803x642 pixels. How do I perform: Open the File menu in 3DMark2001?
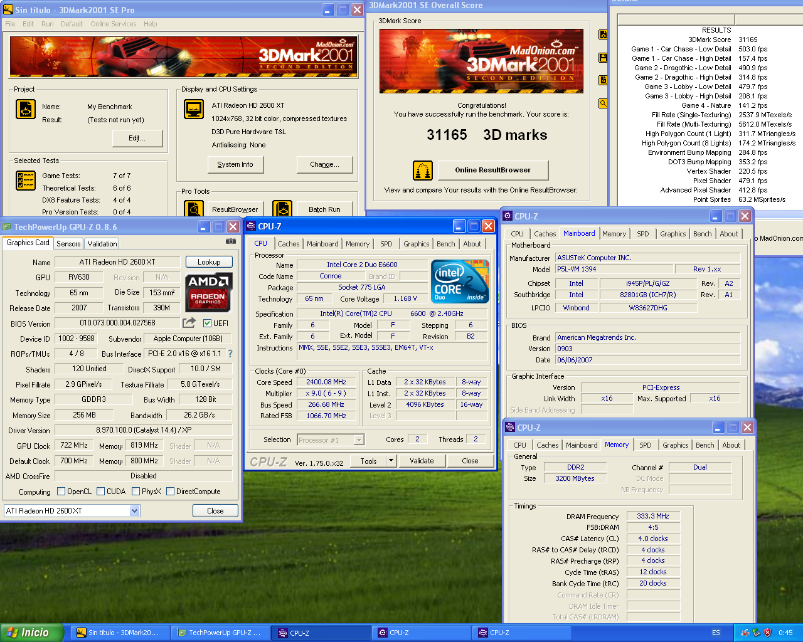point(10,24)
